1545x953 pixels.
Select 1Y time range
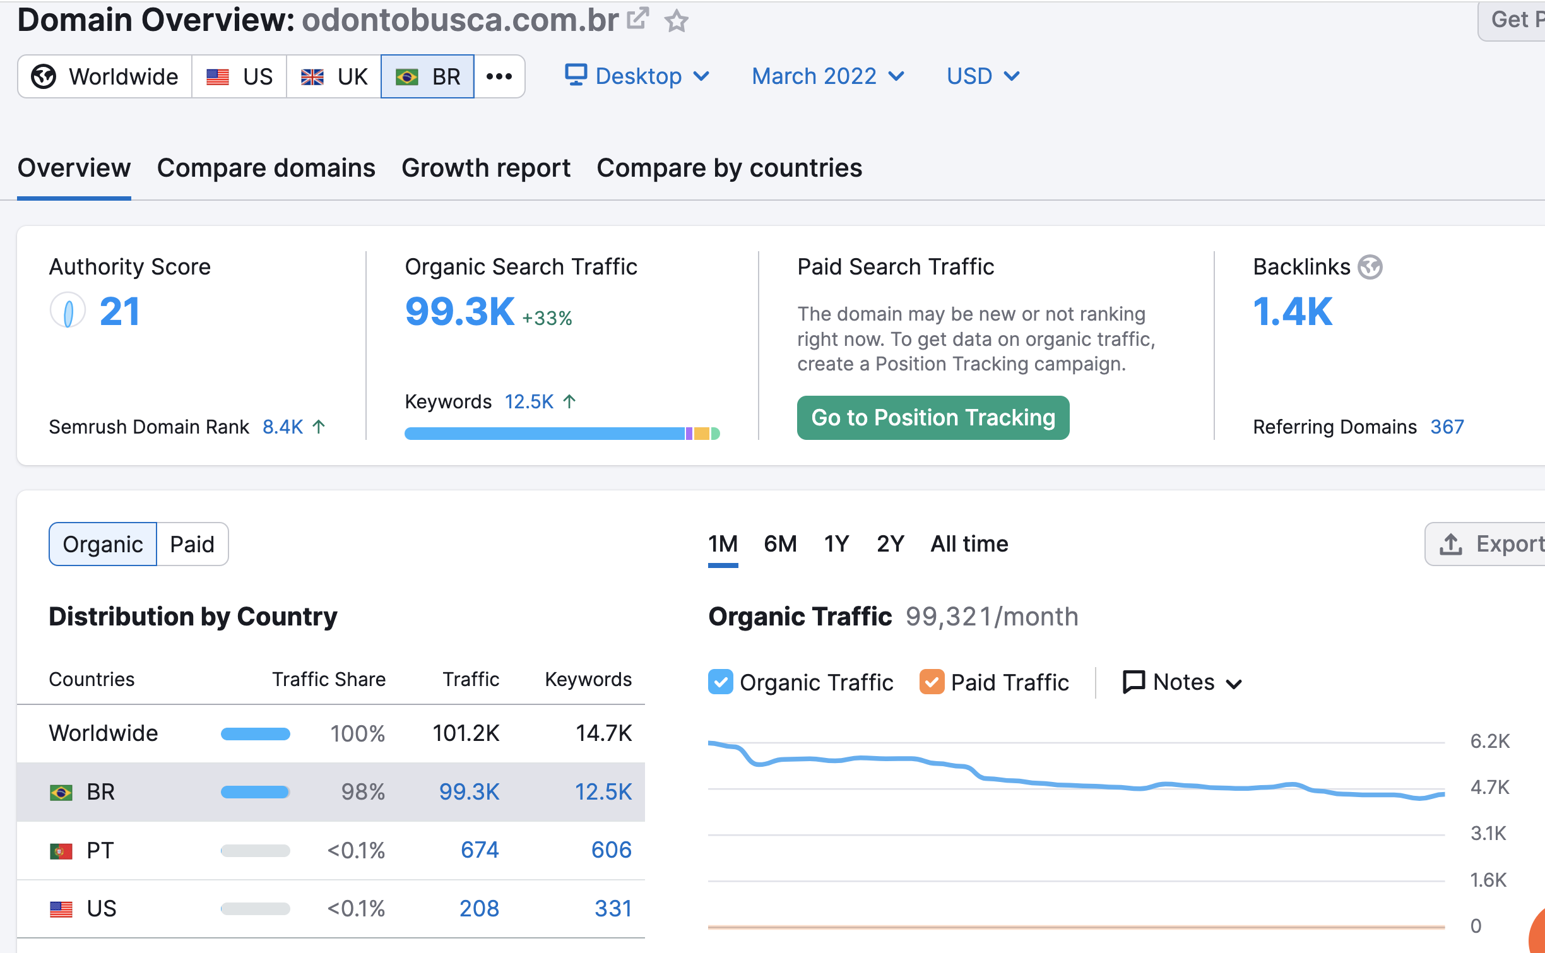836,544
